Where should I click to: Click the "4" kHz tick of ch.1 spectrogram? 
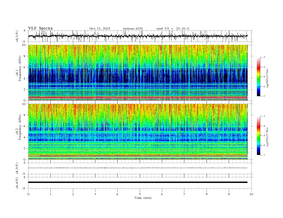[x=25, y=78]
